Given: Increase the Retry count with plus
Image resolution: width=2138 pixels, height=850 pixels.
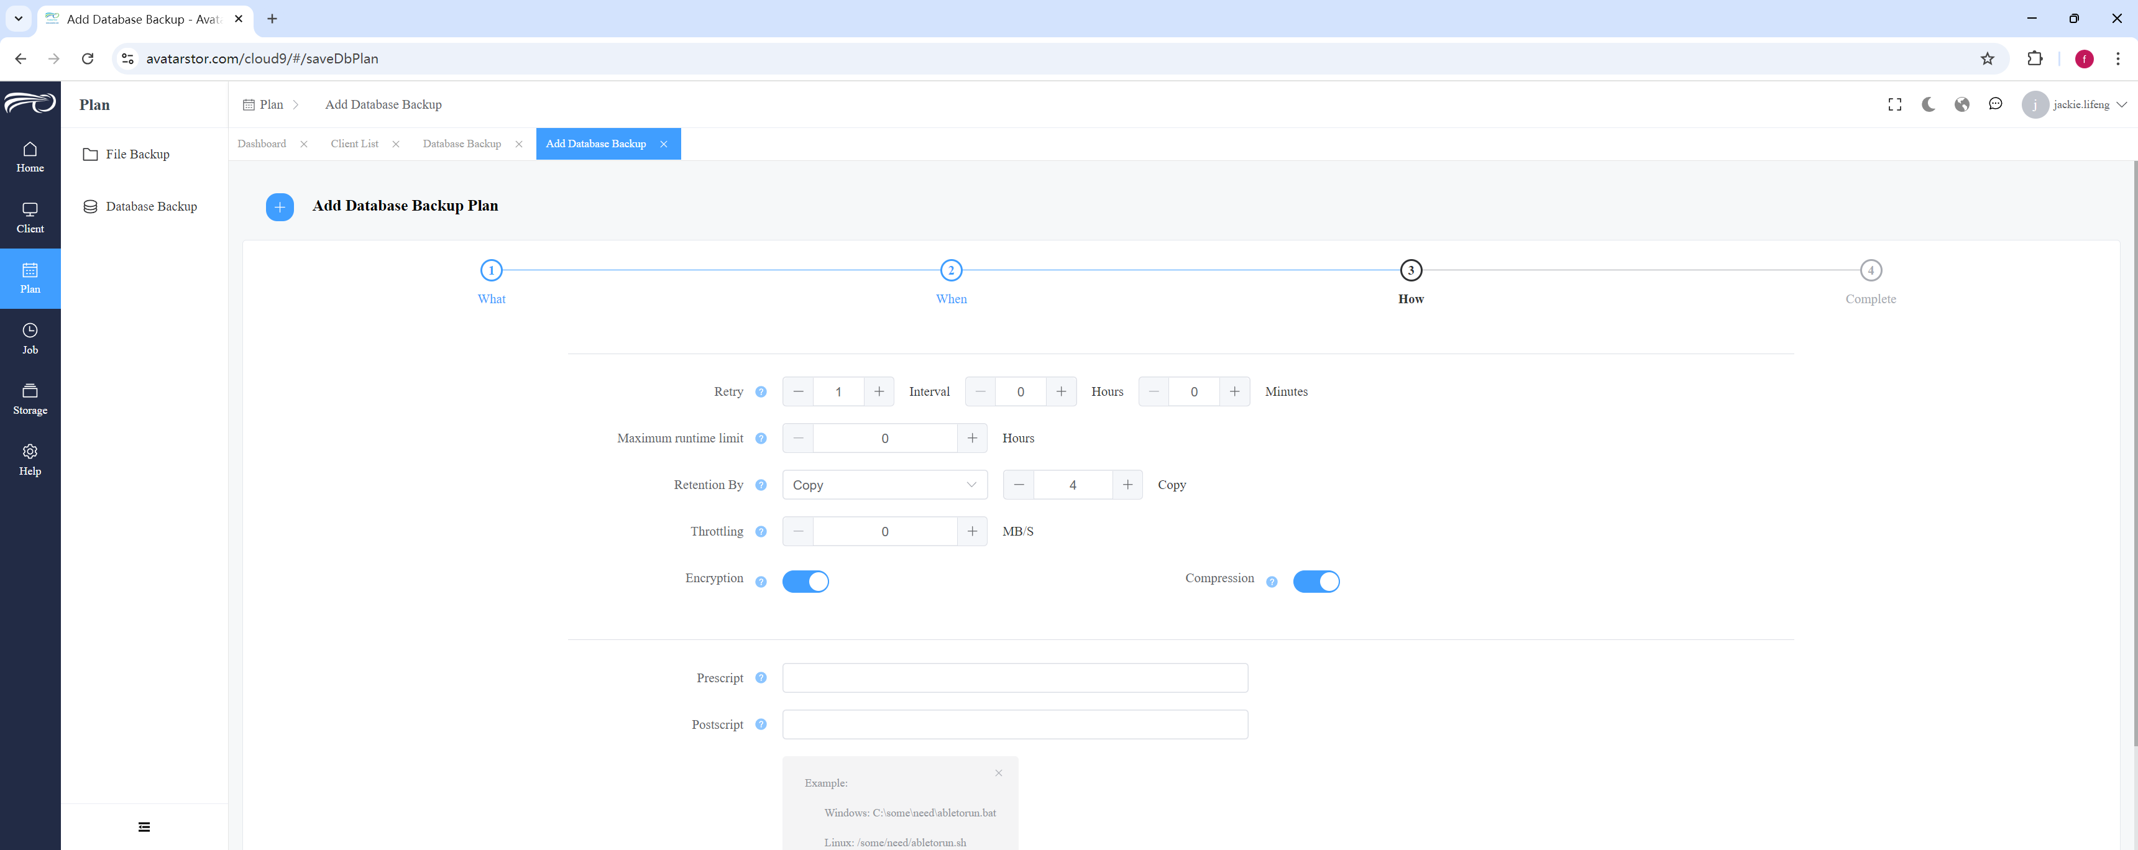Looking at the screenshot, I should point(879,392).
